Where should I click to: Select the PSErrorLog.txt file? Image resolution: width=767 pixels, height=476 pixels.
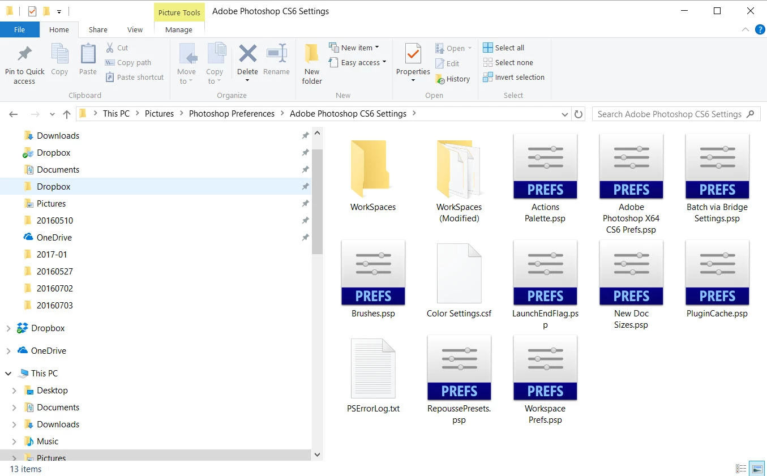tap(373, 376)
